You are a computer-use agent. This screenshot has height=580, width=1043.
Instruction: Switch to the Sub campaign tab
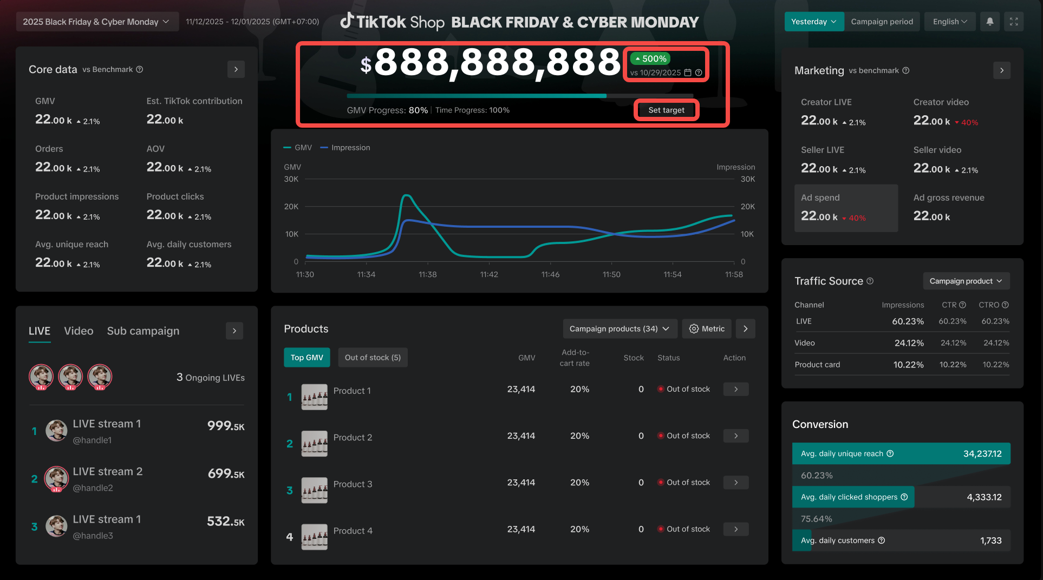point(143,331)
